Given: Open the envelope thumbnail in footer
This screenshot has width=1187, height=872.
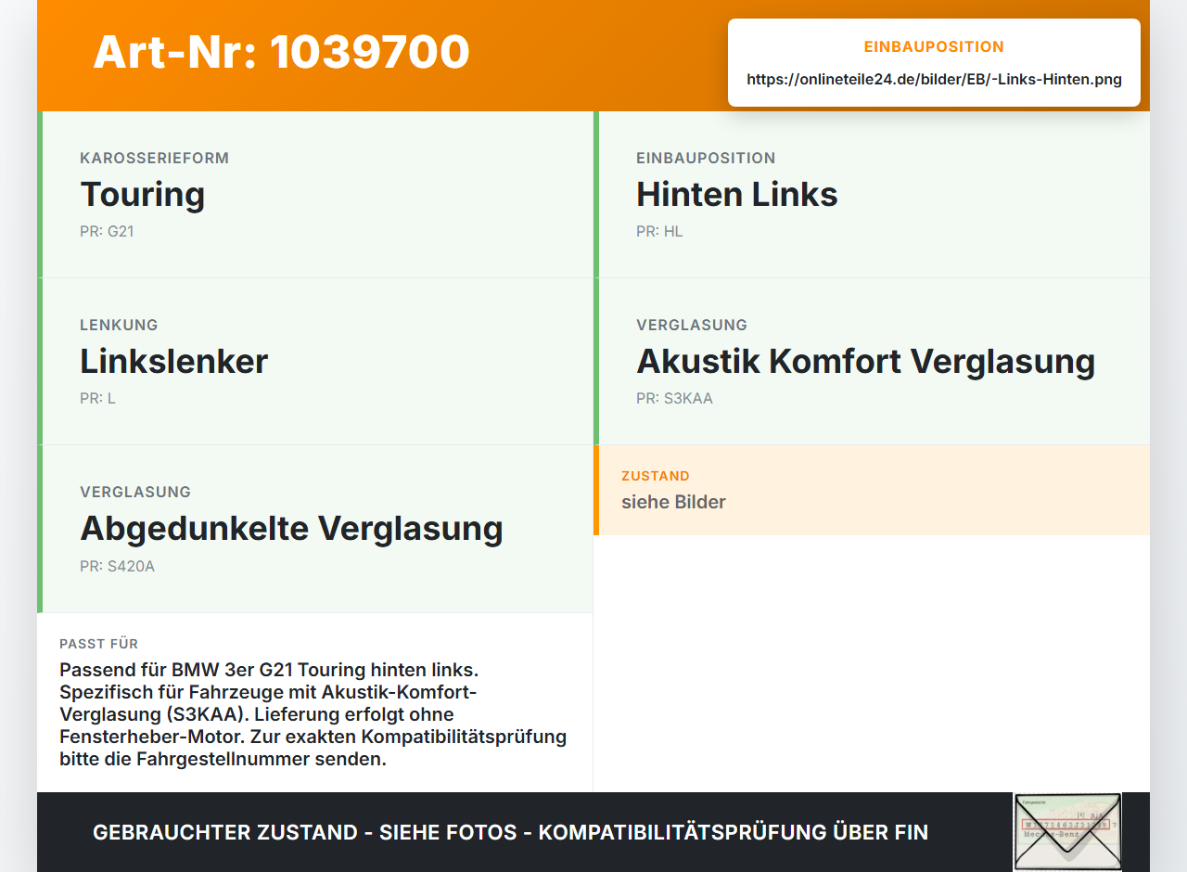Looking at the screenshot, I should point(1067,831).
